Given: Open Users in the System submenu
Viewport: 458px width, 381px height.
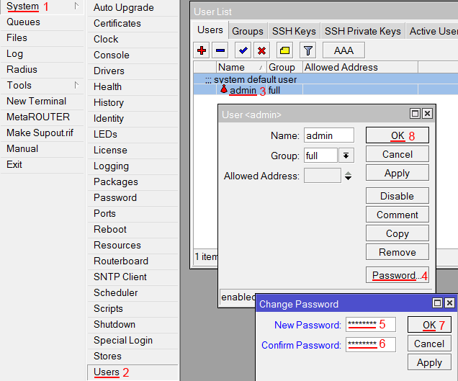Looking at the screenshot, I should (107, 372).
